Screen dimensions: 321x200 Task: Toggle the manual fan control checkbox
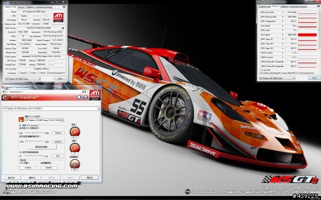[x=20, y=152]
